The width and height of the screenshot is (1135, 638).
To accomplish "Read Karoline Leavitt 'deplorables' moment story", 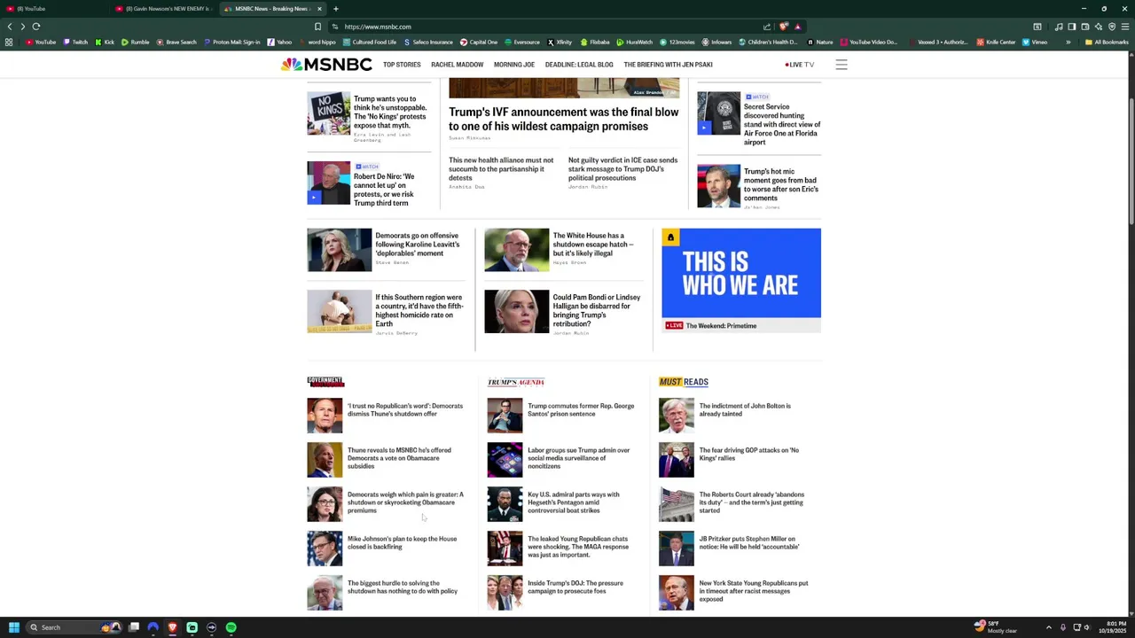I will [417, 245].
